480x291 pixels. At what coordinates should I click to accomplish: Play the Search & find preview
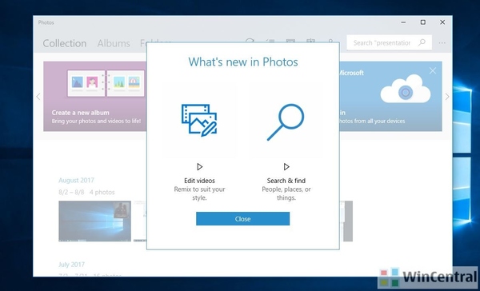pos(286,167)
